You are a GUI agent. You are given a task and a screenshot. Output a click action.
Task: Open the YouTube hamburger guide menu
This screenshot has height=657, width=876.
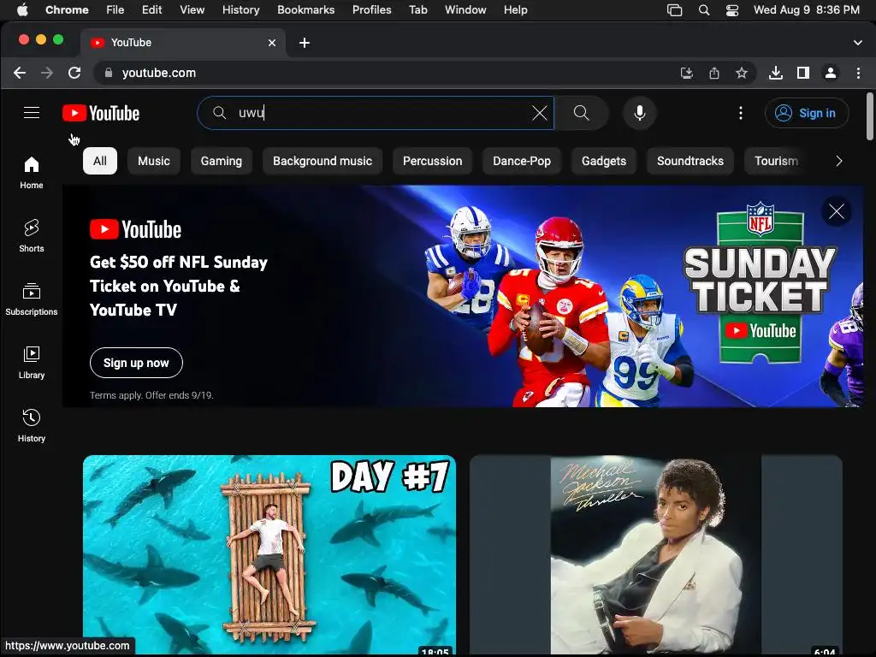[32, 113]
